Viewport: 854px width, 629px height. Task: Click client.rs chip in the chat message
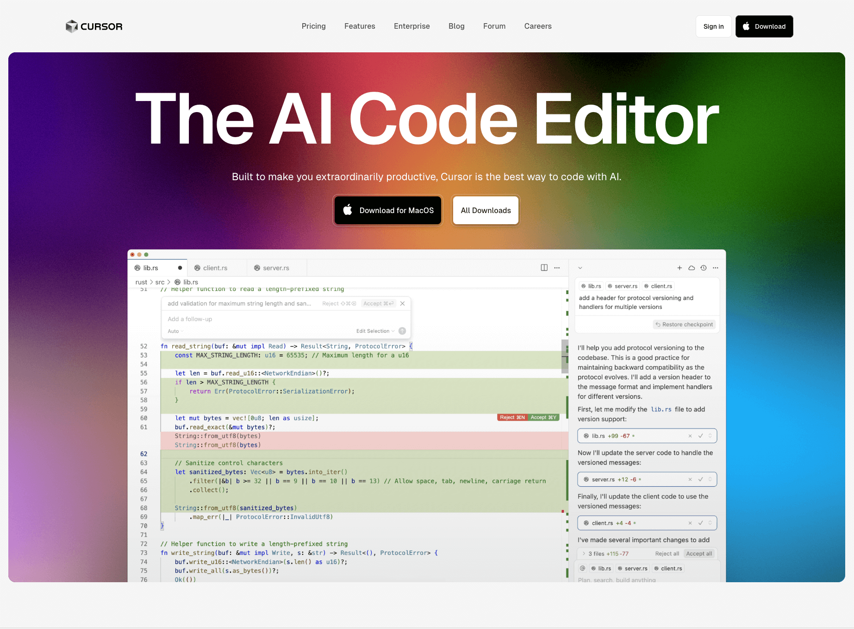658,286
